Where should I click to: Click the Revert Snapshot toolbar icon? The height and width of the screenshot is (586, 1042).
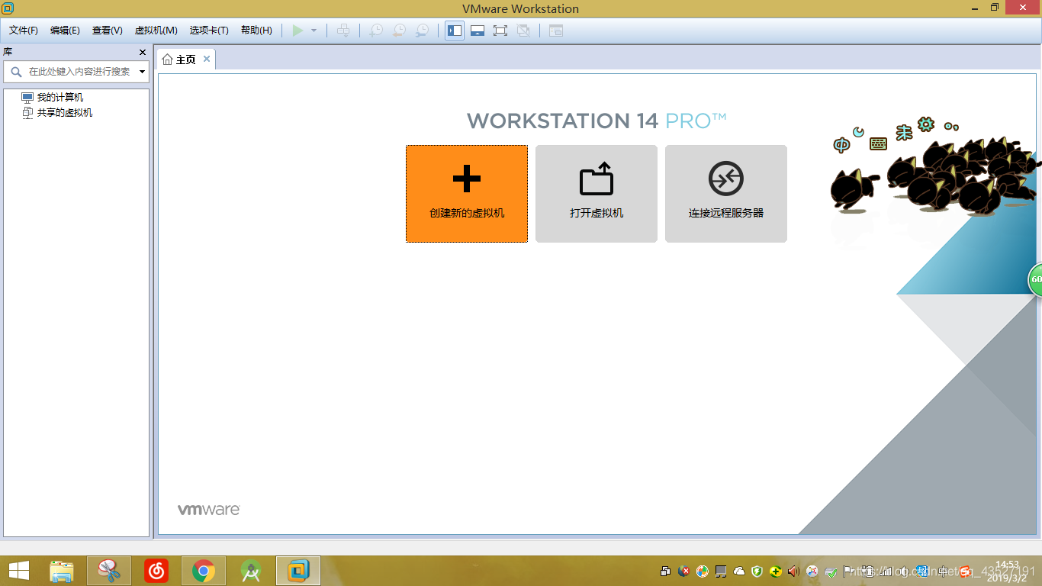399,31
